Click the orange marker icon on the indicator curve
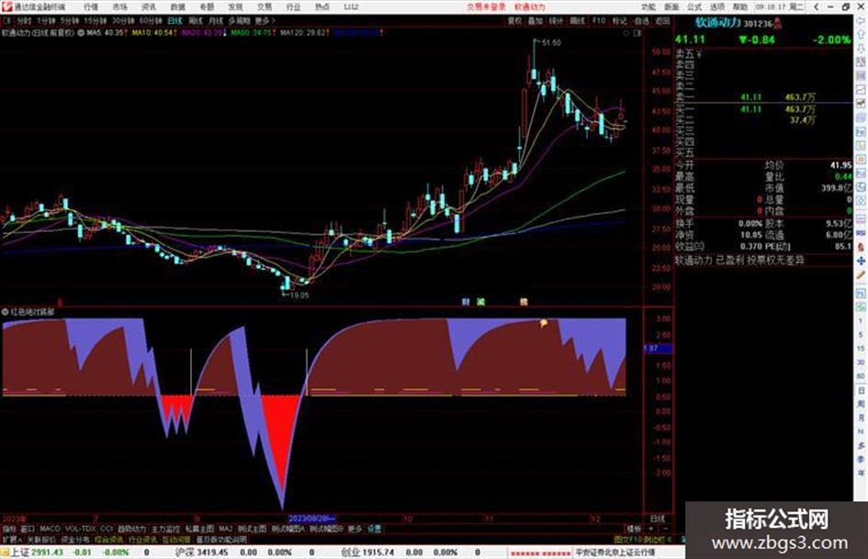 pyautogui.click(x=544, y=323)
